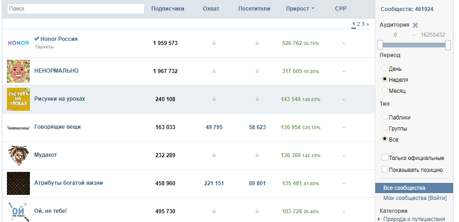Open the Говорящие вещи community link
The height and width of the screenshot is (222, 459).
57,127
